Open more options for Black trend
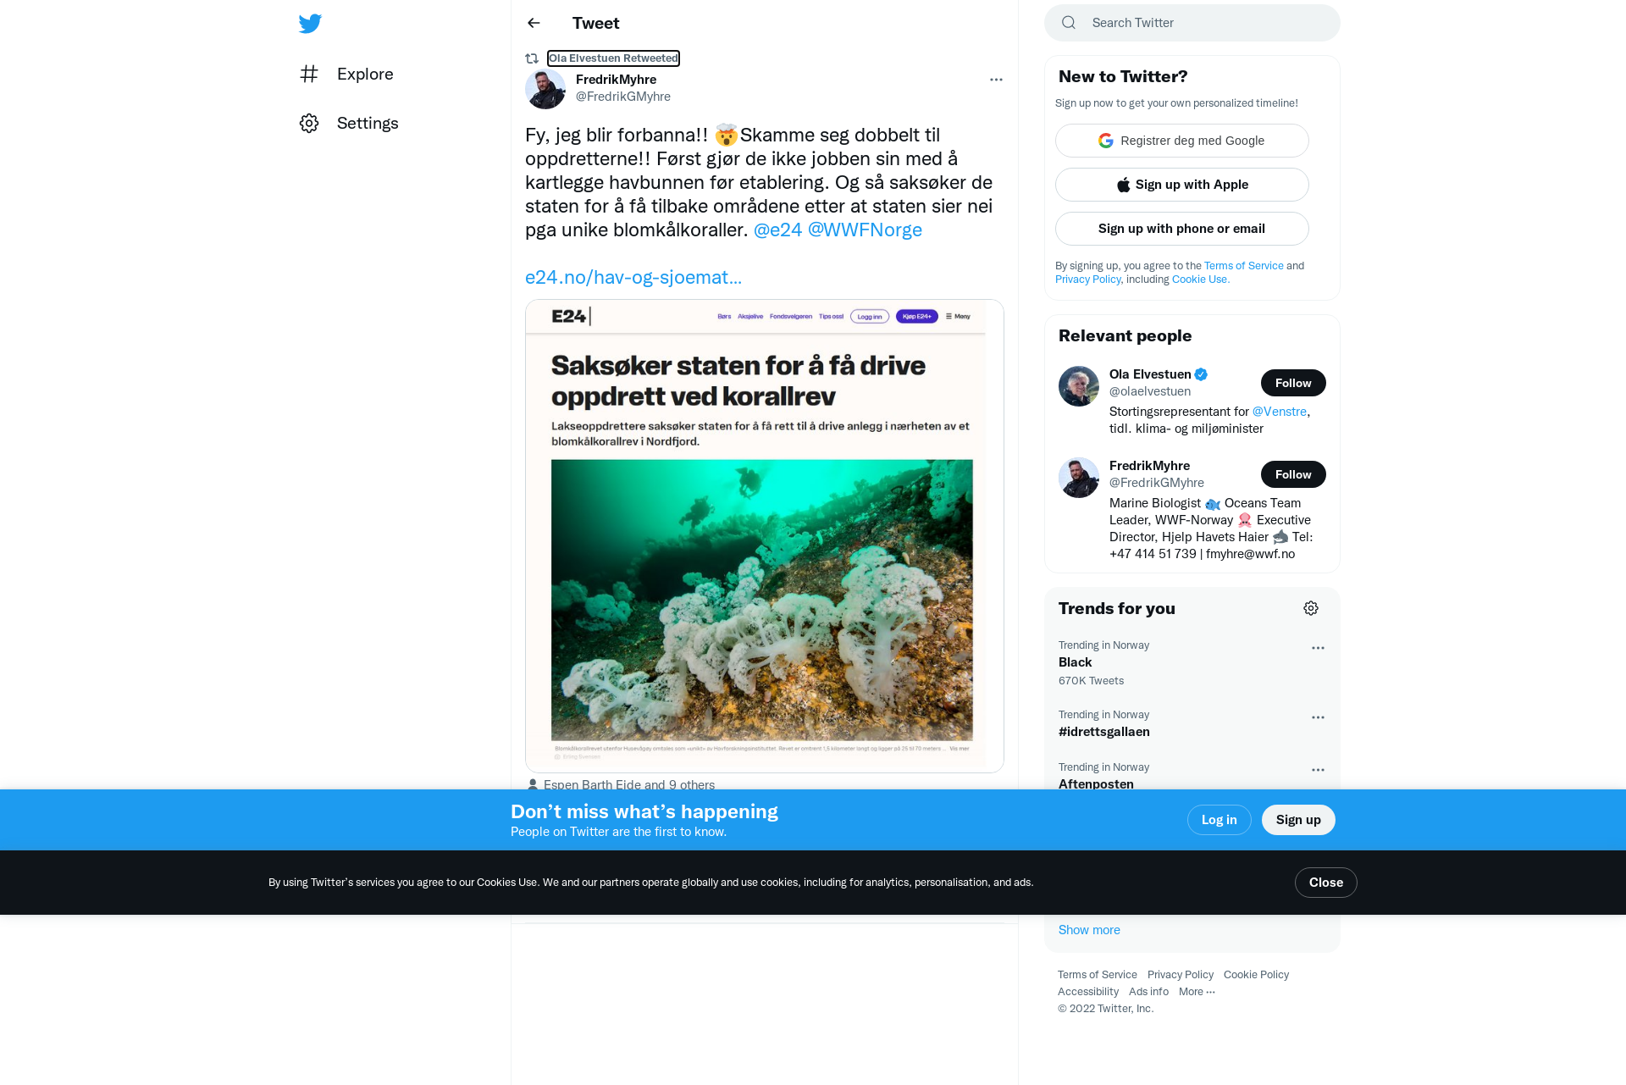Screen dimensions: 1626x1085 [x=1318, y=648]
